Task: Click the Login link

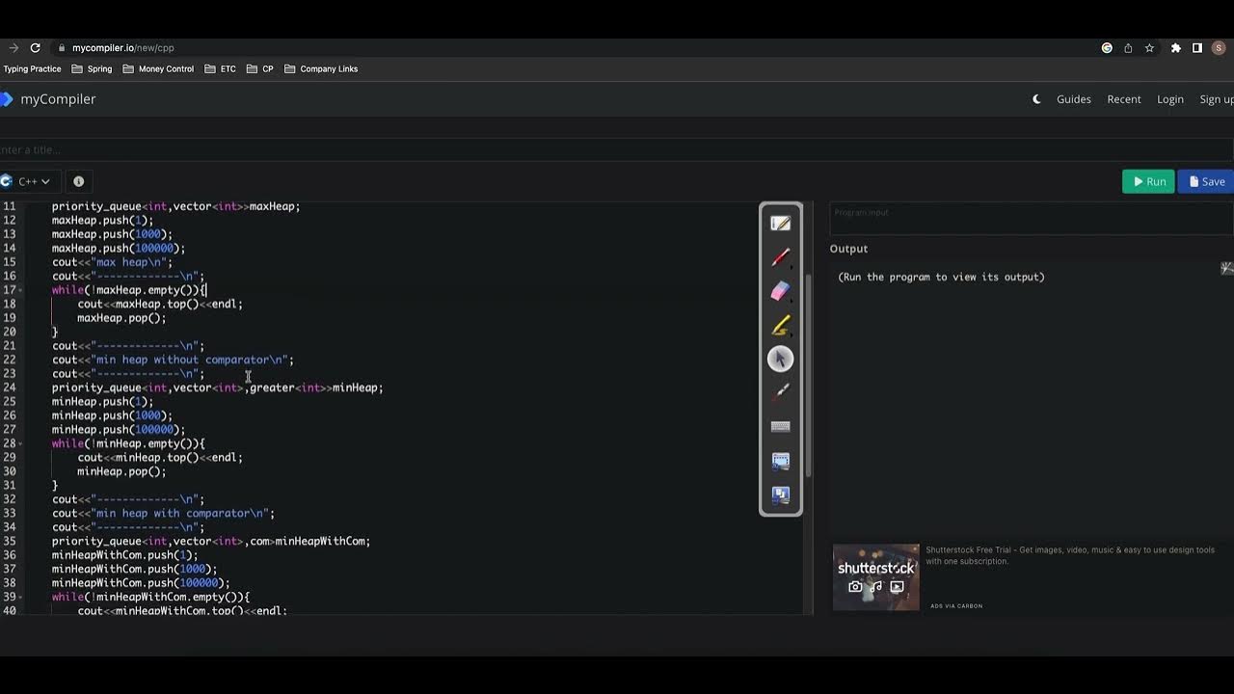Action: [1170, 99]
